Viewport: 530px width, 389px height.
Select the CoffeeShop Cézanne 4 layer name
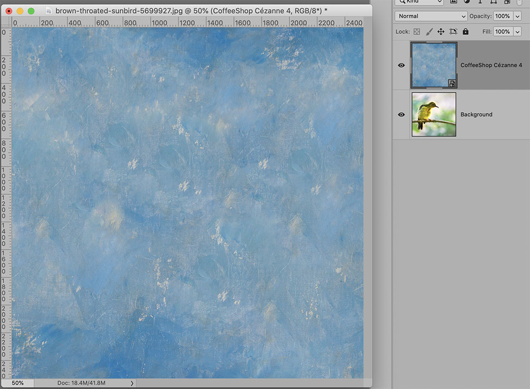coord(491,65)
